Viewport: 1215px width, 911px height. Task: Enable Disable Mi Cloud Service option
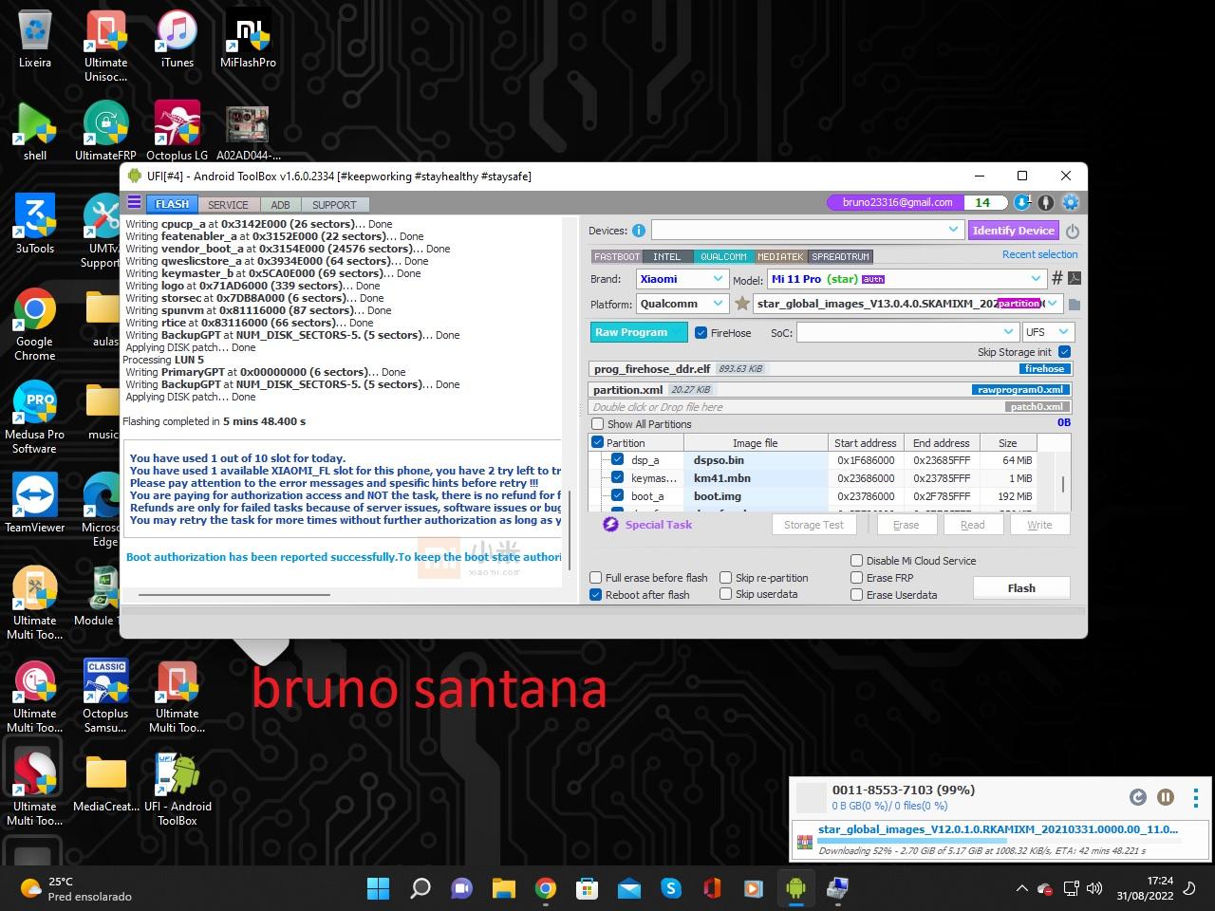pos(857,560)
